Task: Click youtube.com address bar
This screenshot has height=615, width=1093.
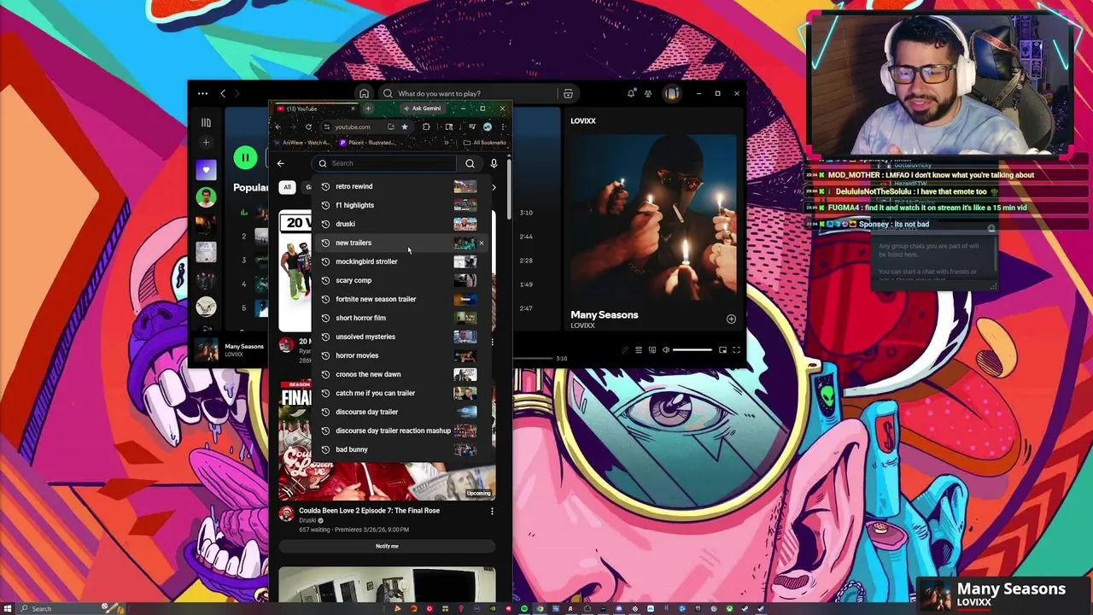Action: click(x=353, y=126)
